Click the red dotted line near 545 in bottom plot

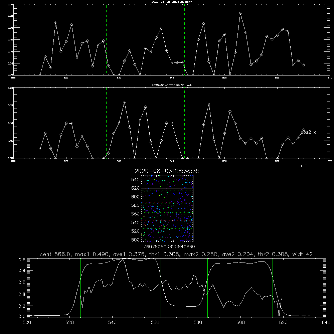[123, 288]
